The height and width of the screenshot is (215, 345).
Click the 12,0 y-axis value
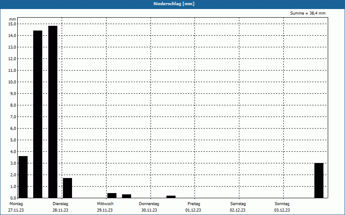(x=13, y=59)
